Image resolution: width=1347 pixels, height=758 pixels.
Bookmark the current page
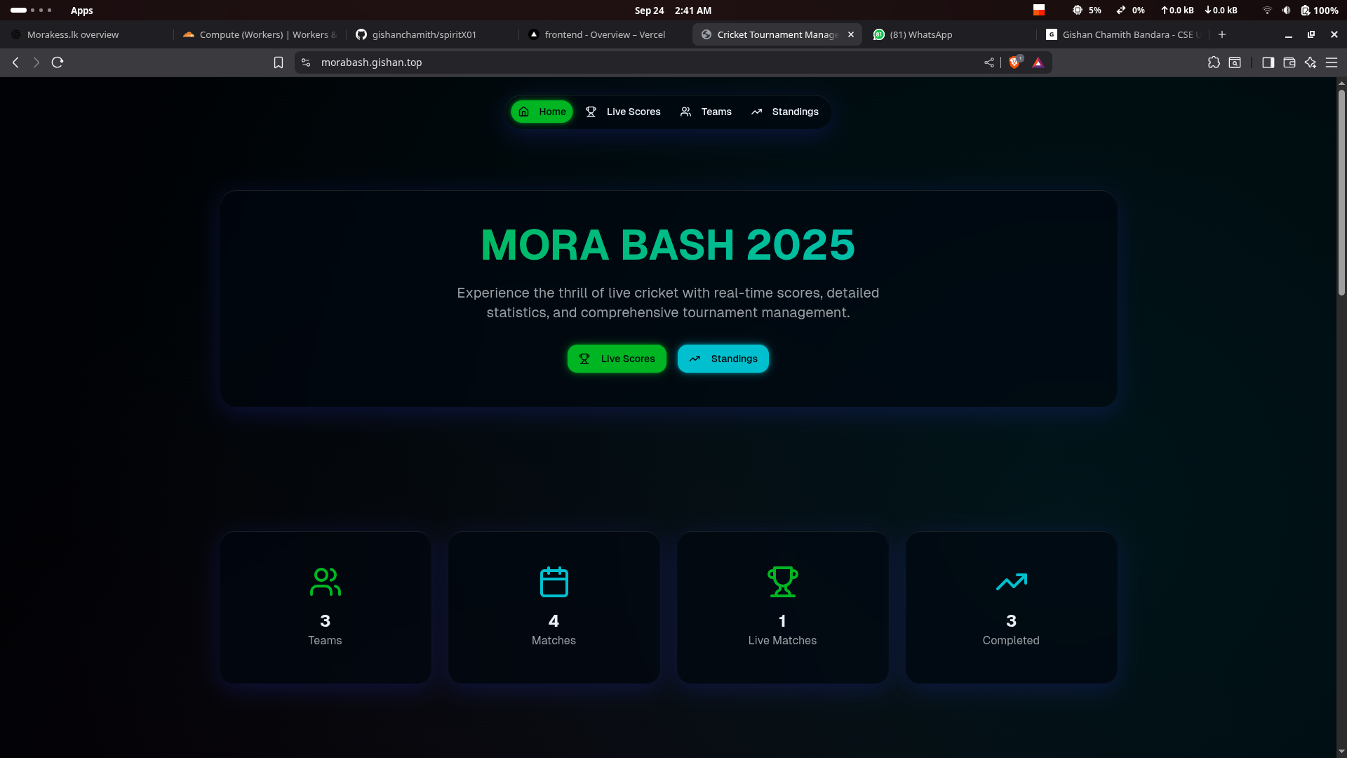(x=278, y=62)
